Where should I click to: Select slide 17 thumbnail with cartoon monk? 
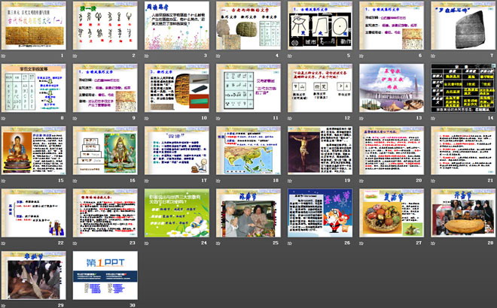click(x=177, y=151)
